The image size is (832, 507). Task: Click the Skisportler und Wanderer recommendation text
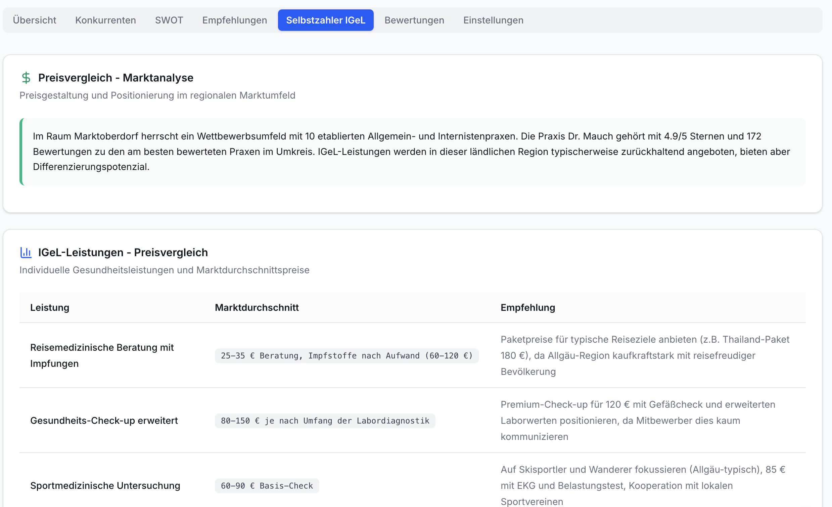(643, 486)
